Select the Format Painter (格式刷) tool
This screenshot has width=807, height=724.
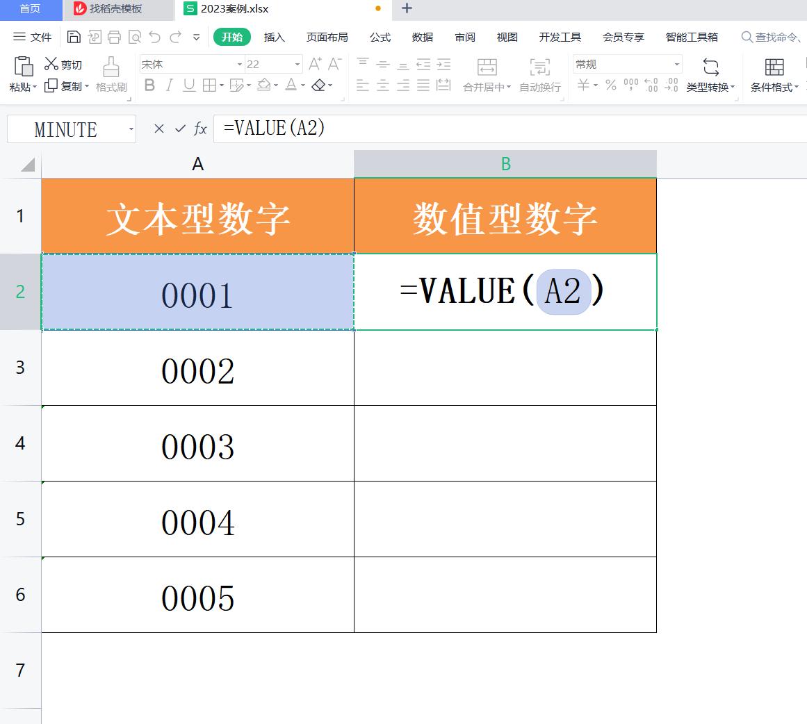tap(111, 74)
